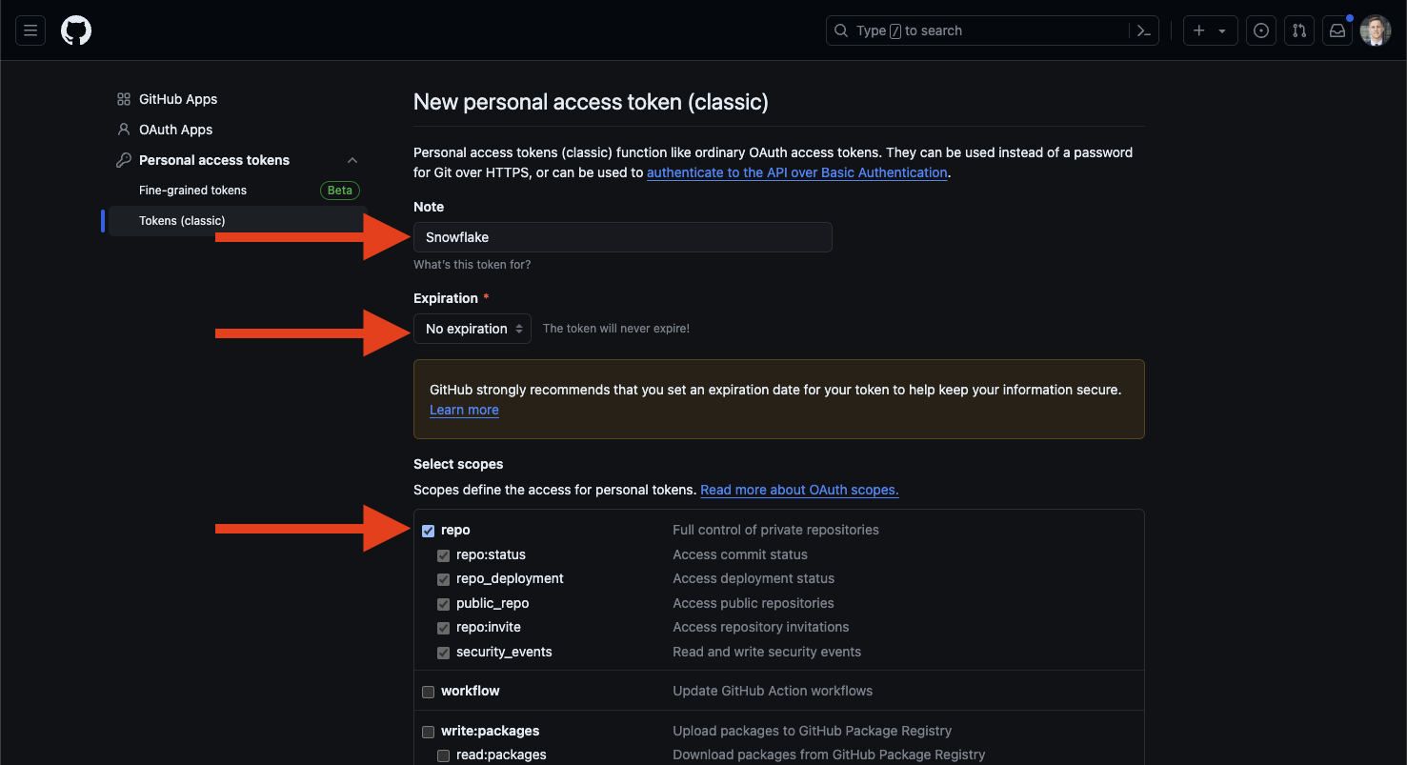Image resolution: width=1407 pixels, height=765 pixels.
Task: Go to GitHub Apps in sidebar
Action: pos(178,99)
